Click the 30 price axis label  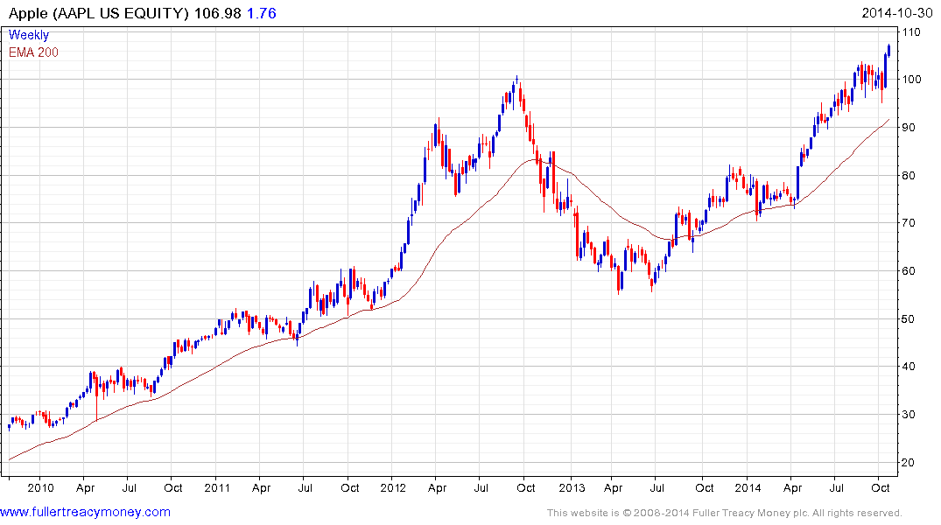tap(908, 414)
